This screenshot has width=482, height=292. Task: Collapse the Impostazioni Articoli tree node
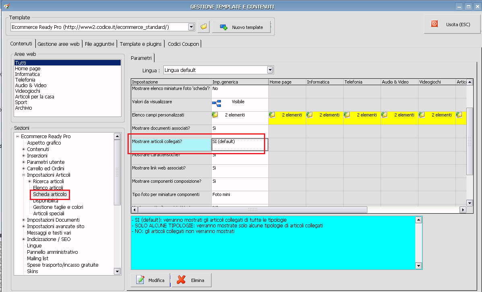[x=23, y=175]
